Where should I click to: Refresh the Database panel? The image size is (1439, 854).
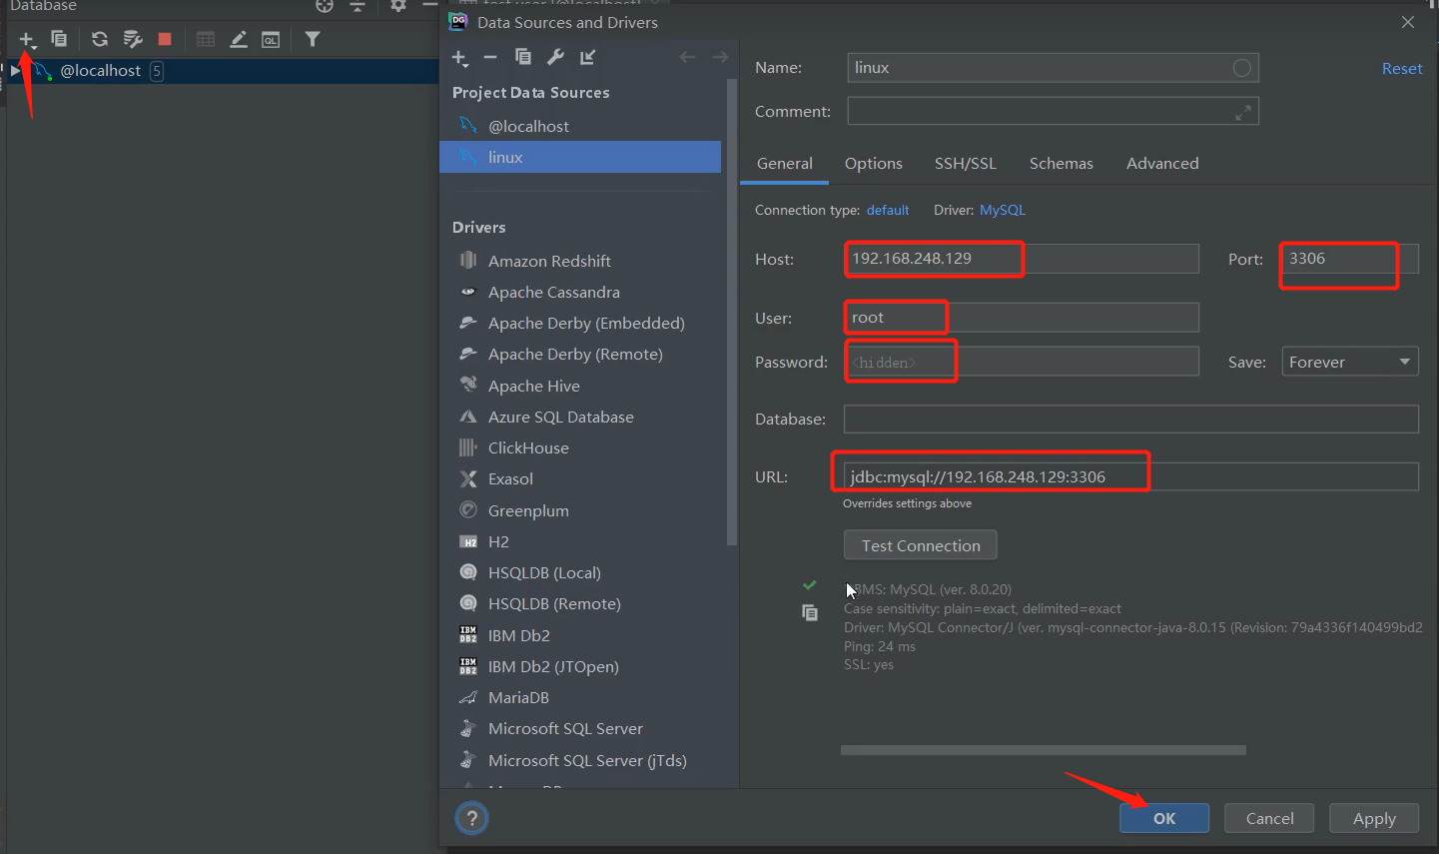tap(99, 39)
